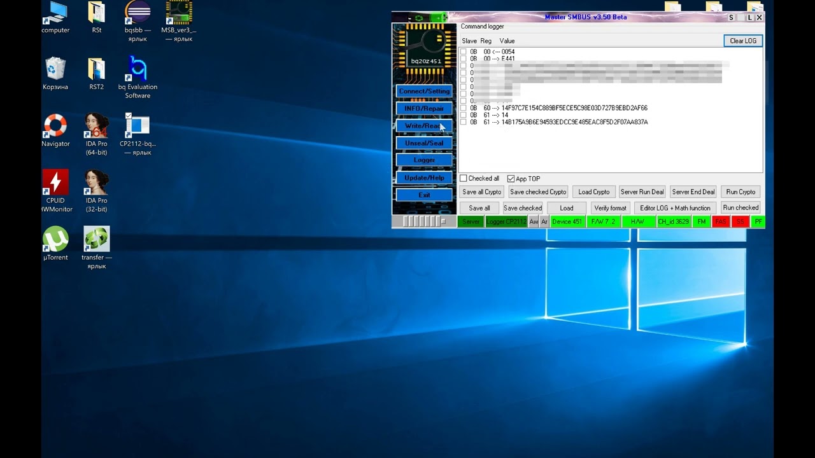The height and width of the screenshot is (458, 815).
Task: Click the Save all Crypto button
Action: pos(482,191)
